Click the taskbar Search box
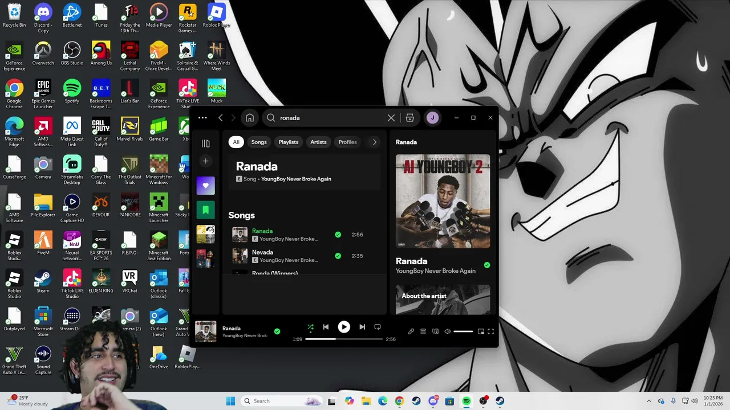Screen dimensions: 730x410 click(281, 401)
